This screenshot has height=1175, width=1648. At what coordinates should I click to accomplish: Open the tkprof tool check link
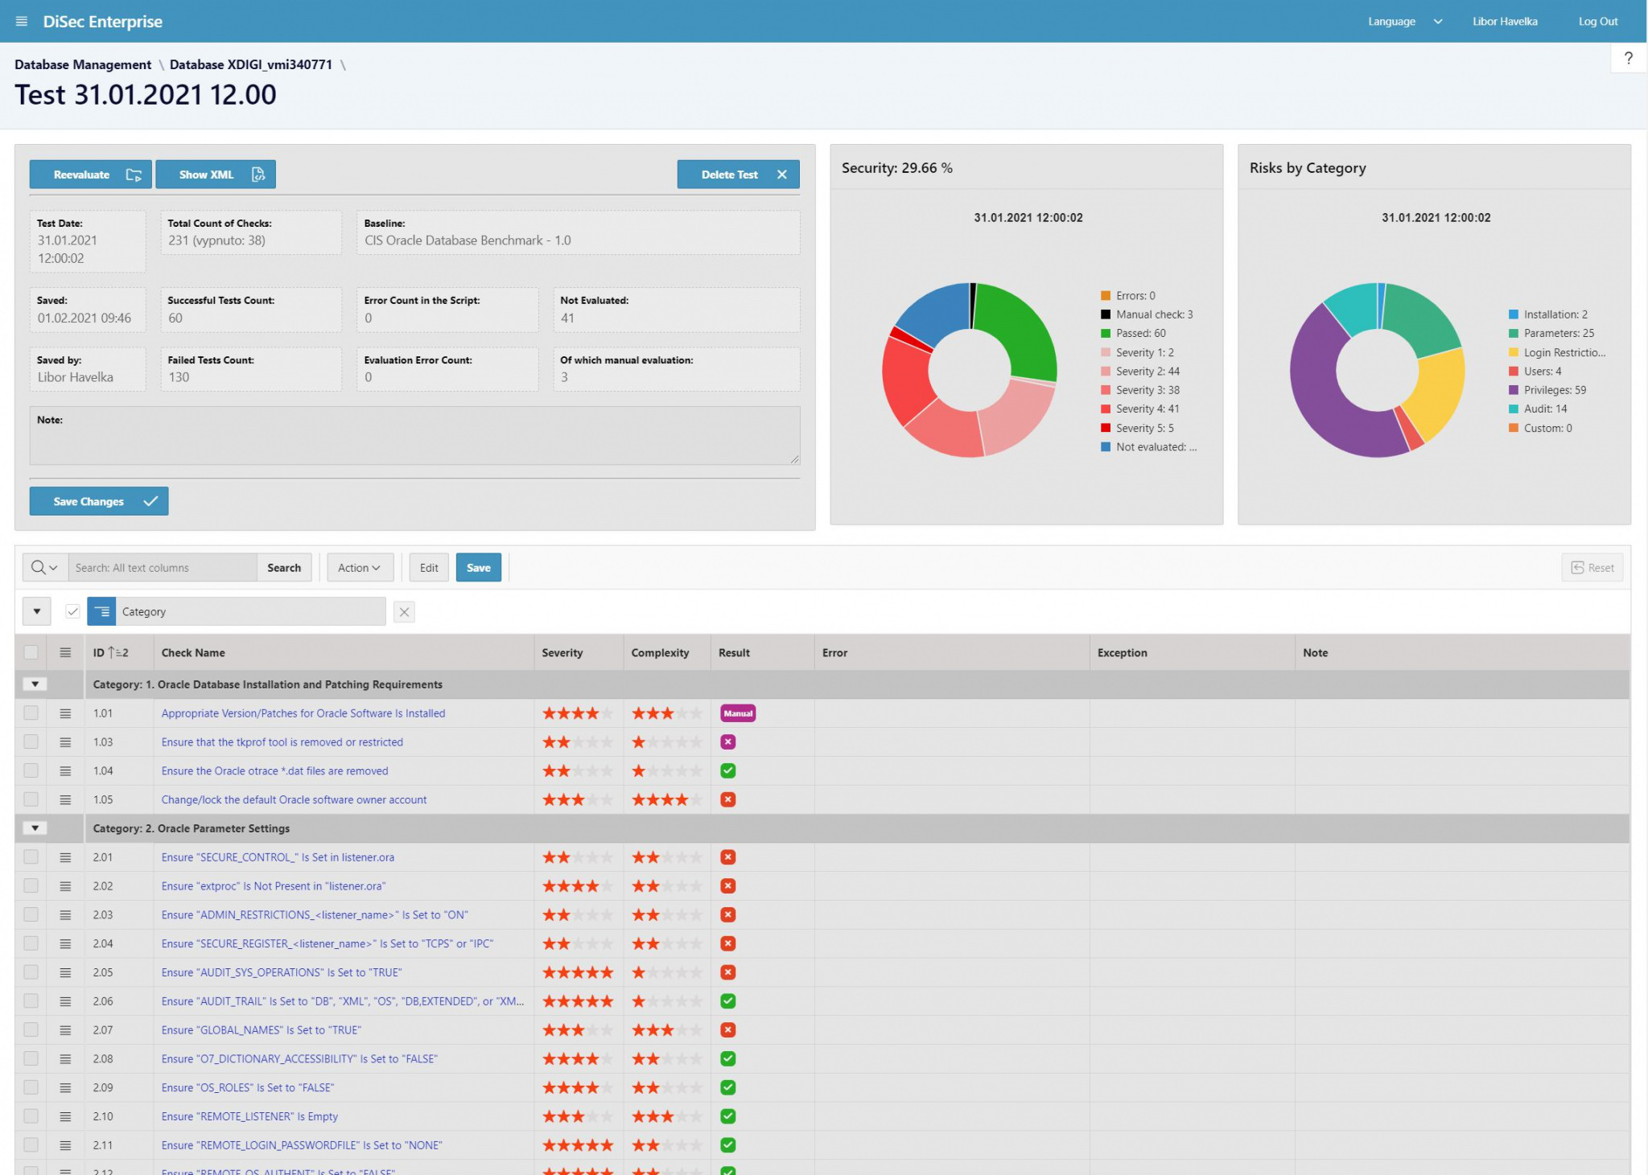tap(282, 742)
